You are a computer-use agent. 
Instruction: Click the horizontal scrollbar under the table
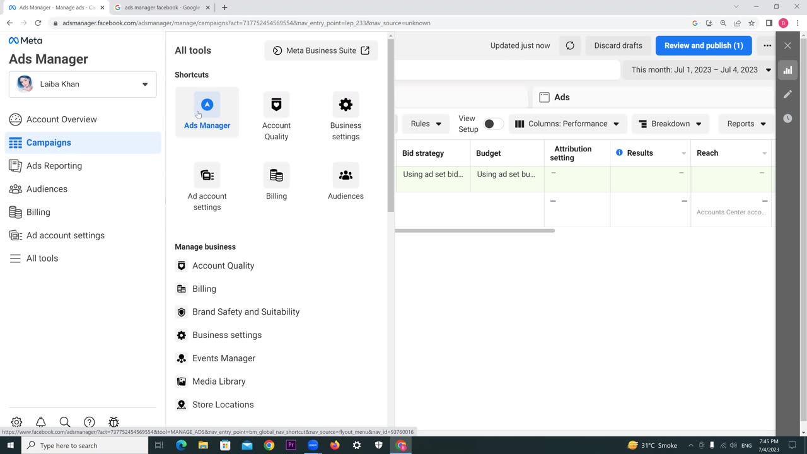click(475, 231)
